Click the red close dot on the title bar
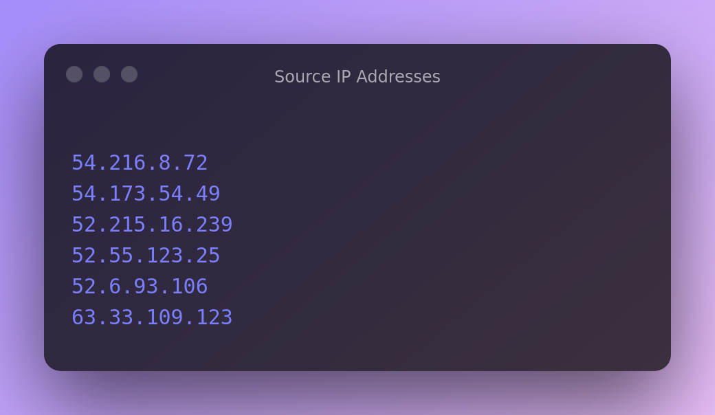The height and width of the screenshot is (415, 715). [x=75, y=74]
